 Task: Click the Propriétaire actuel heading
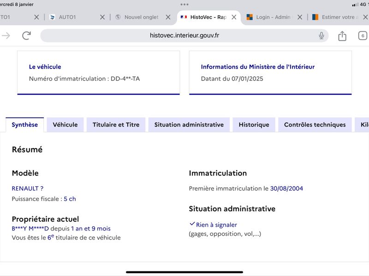click(x=45, y=219)
